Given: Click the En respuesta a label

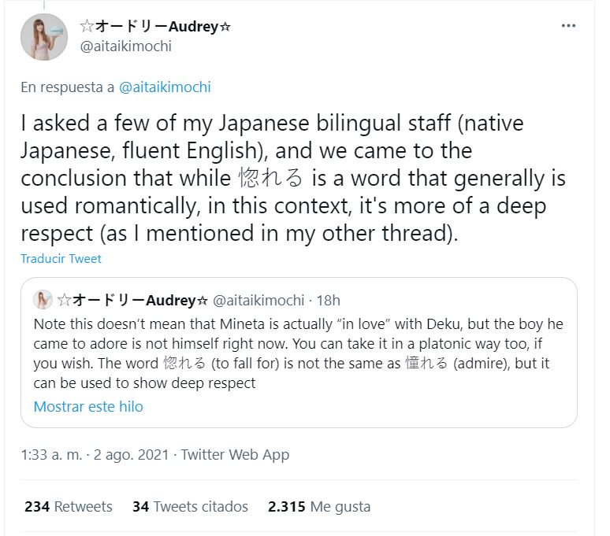Looking at the screenshot, I should click(x=68, y=87).
